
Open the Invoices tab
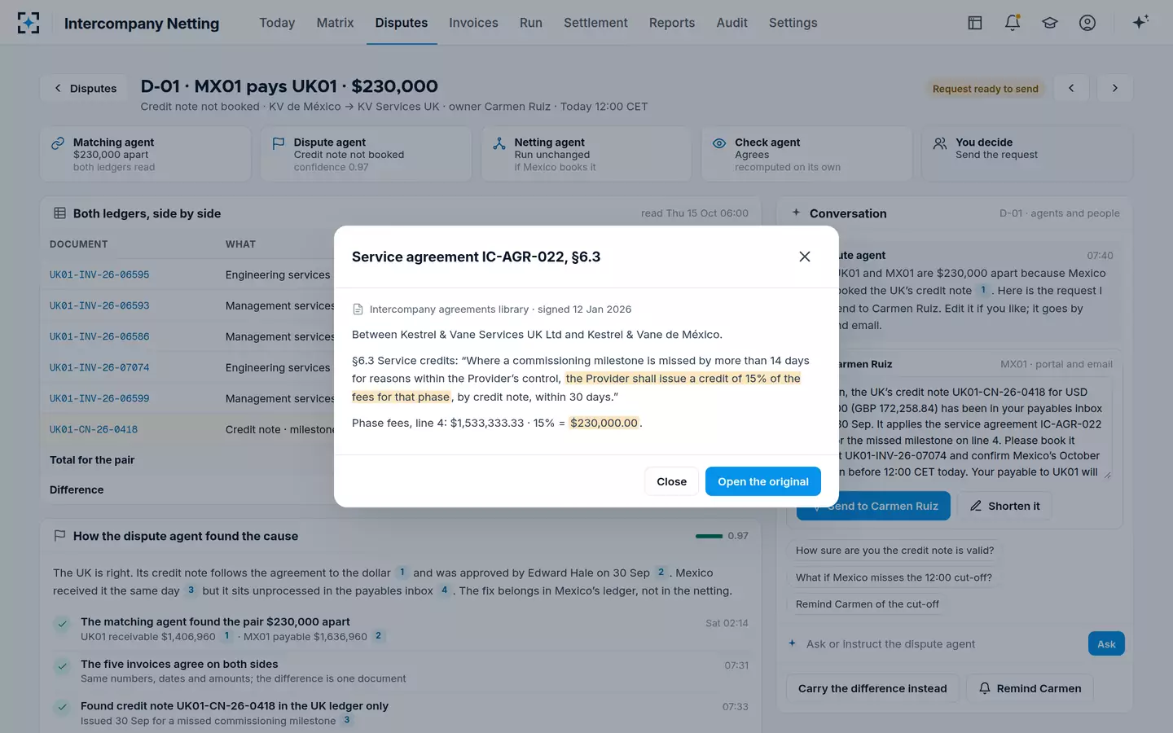(x=473, y=23)
